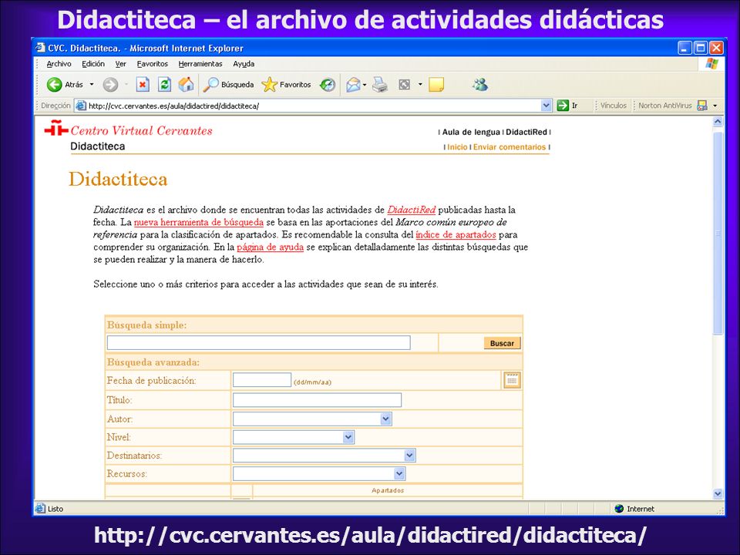This screenshot has width=740, height=555.
Task: Open the Archivo menu
Action: pos(59,64)
